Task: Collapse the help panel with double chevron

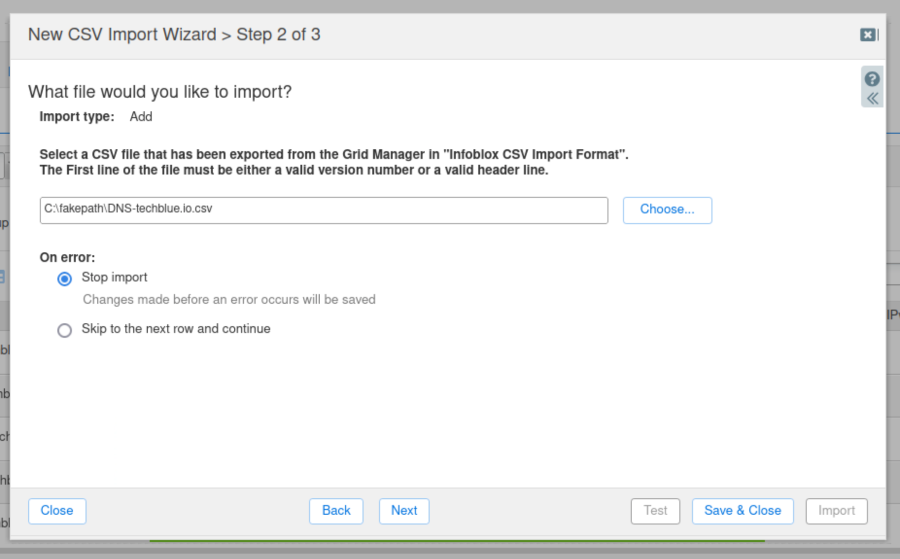Action: coord(872,99)
